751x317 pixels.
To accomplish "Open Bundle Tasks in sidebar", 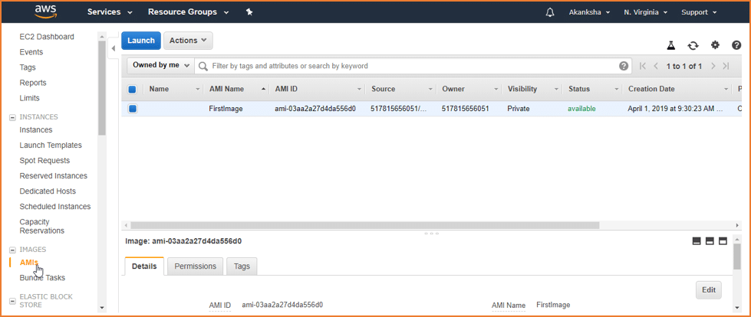I will tap(42, 278).
